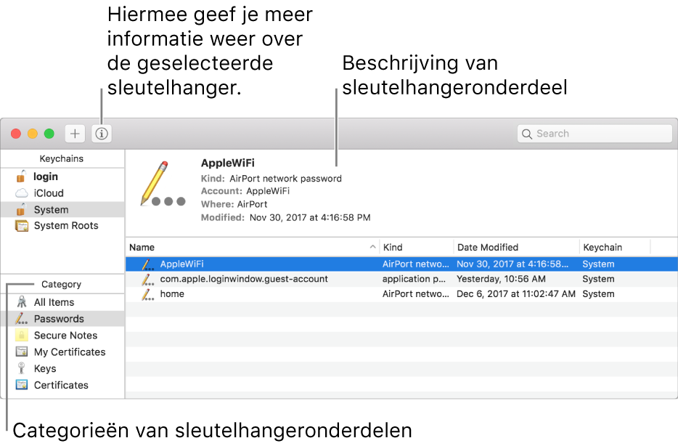Show the Secure Notes category
Viewport: 678px width, 446px height.
tap(65, 336)
